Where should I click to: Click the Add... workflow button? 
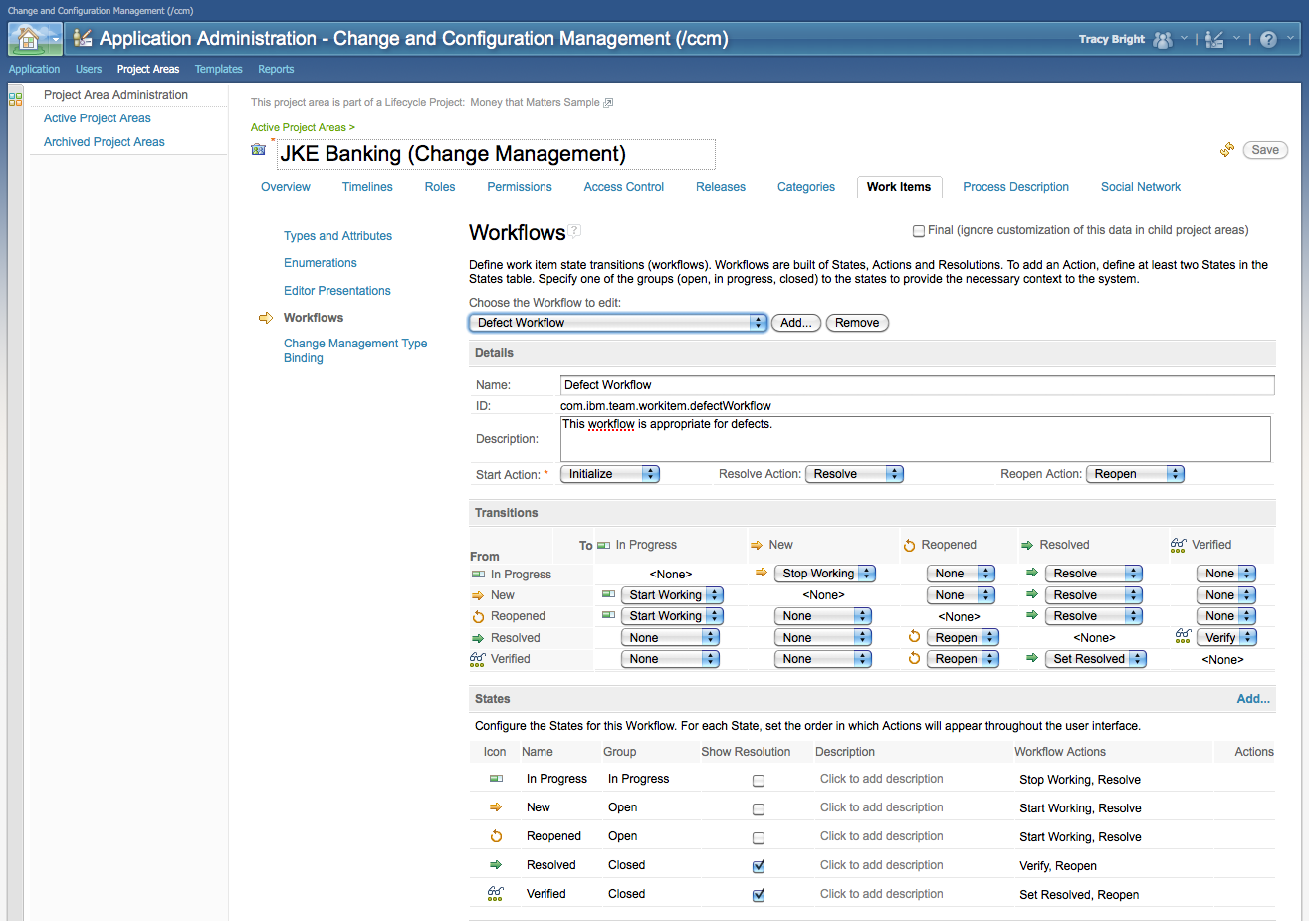click(796, 323)
